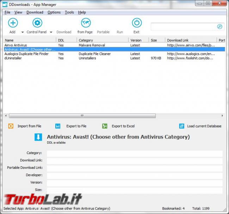Click the scrollbar left arrow
Image resolution: width=229 pixels, height=214 pixels.
click(6, 116)
